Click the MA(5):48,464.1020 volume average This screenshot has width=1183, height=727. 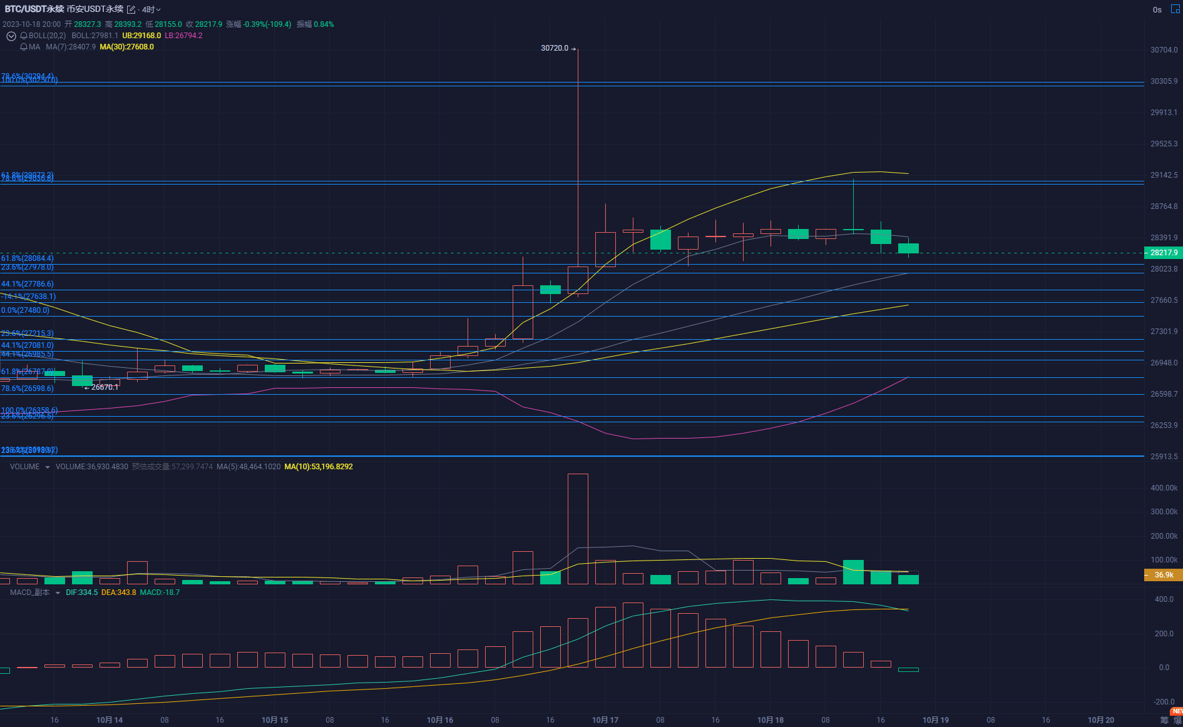tap(248, 467)
